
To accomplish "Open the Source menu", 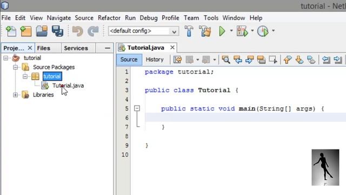I will (84, 18).
